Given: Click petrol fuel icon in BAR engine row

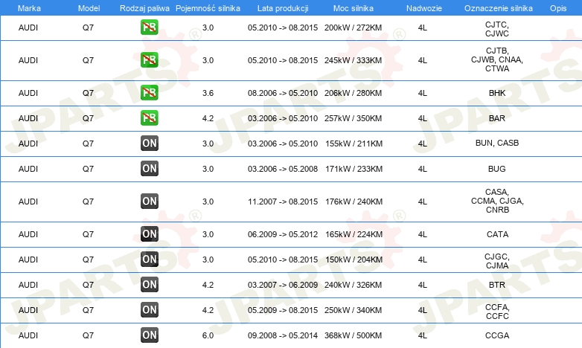Looking at the screenshot, I should [x=149, y=117].
